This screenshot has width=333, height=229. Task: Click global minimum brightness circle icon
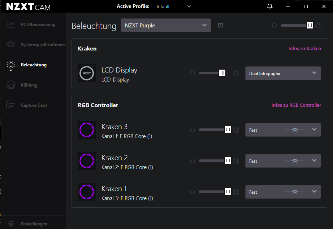coord(274,26)
